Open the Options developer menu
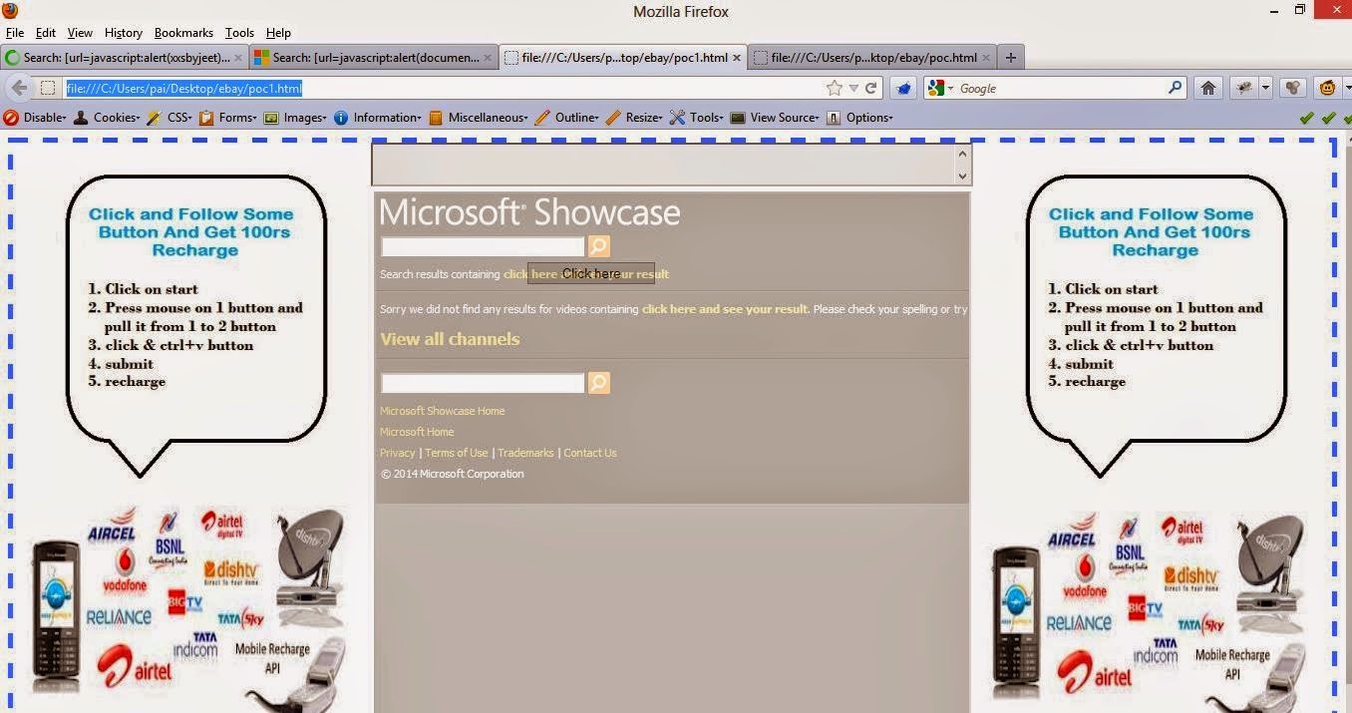 859,118
